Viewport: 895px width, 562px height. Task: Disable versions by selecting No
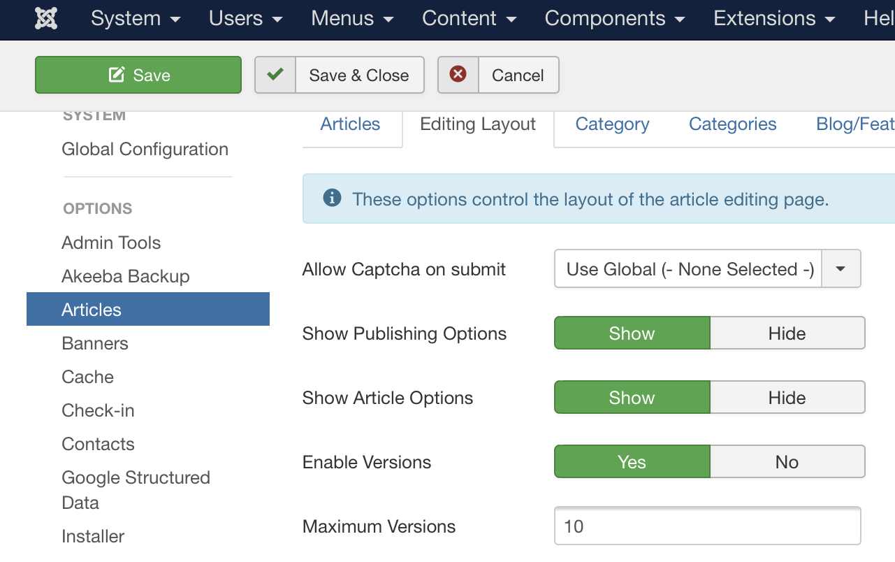tap(787, 461)
